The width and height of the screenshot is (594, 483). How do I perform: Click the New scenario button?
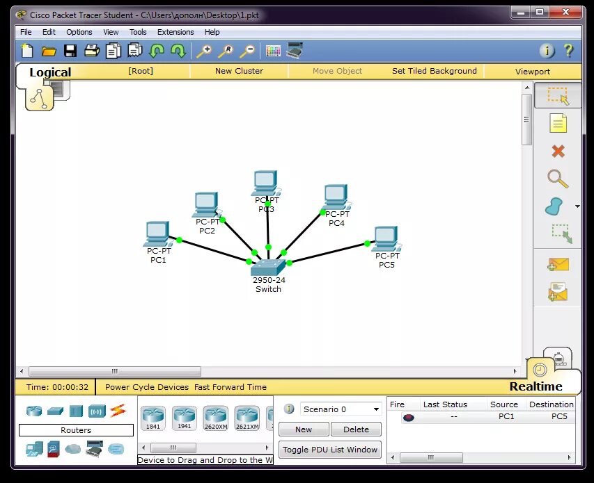pos(304,429)
